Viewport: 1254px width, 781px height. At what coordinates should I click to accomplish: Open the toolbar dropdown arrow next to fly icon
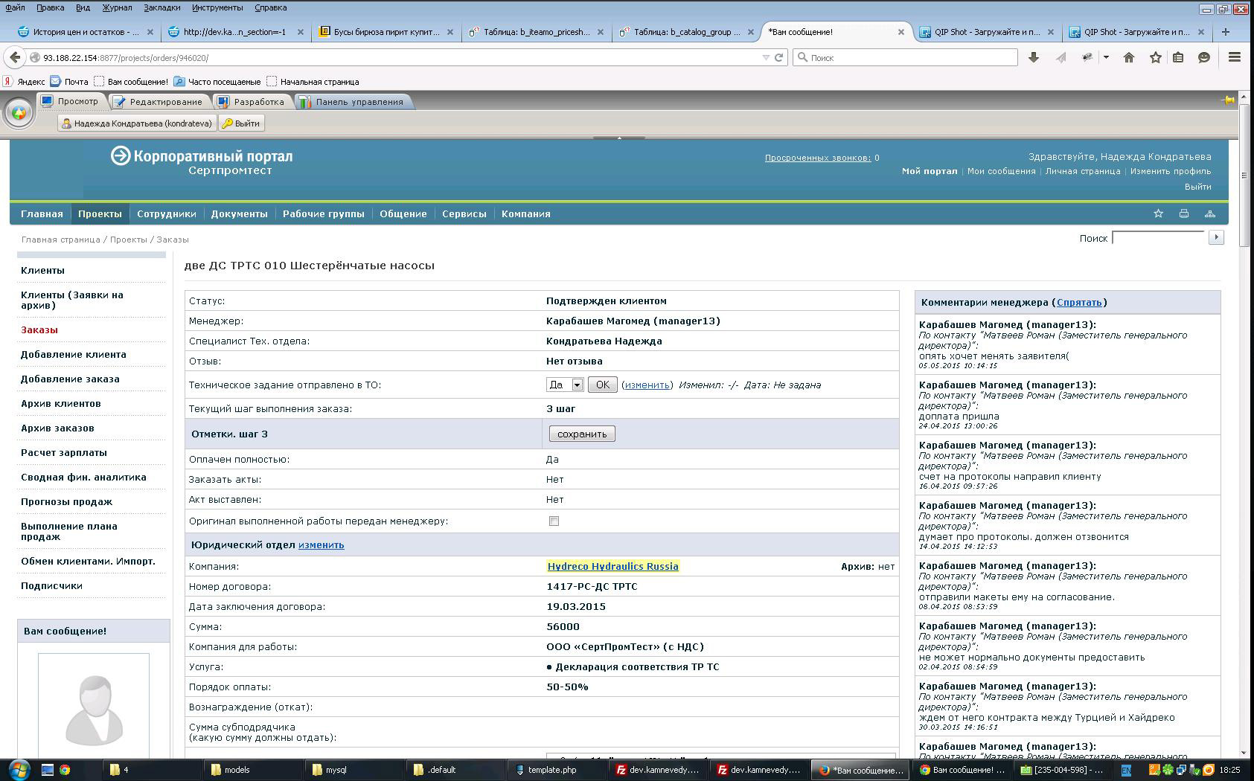[x=1106, y=57]
